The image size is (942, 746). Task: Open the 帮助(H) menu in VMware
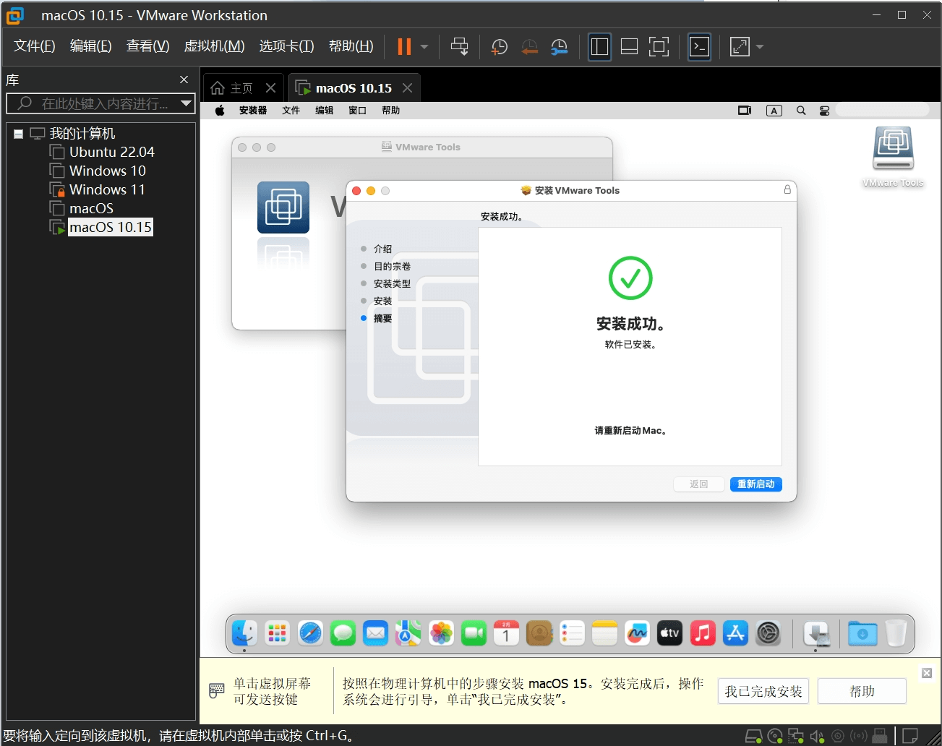(x=351, y=46)
